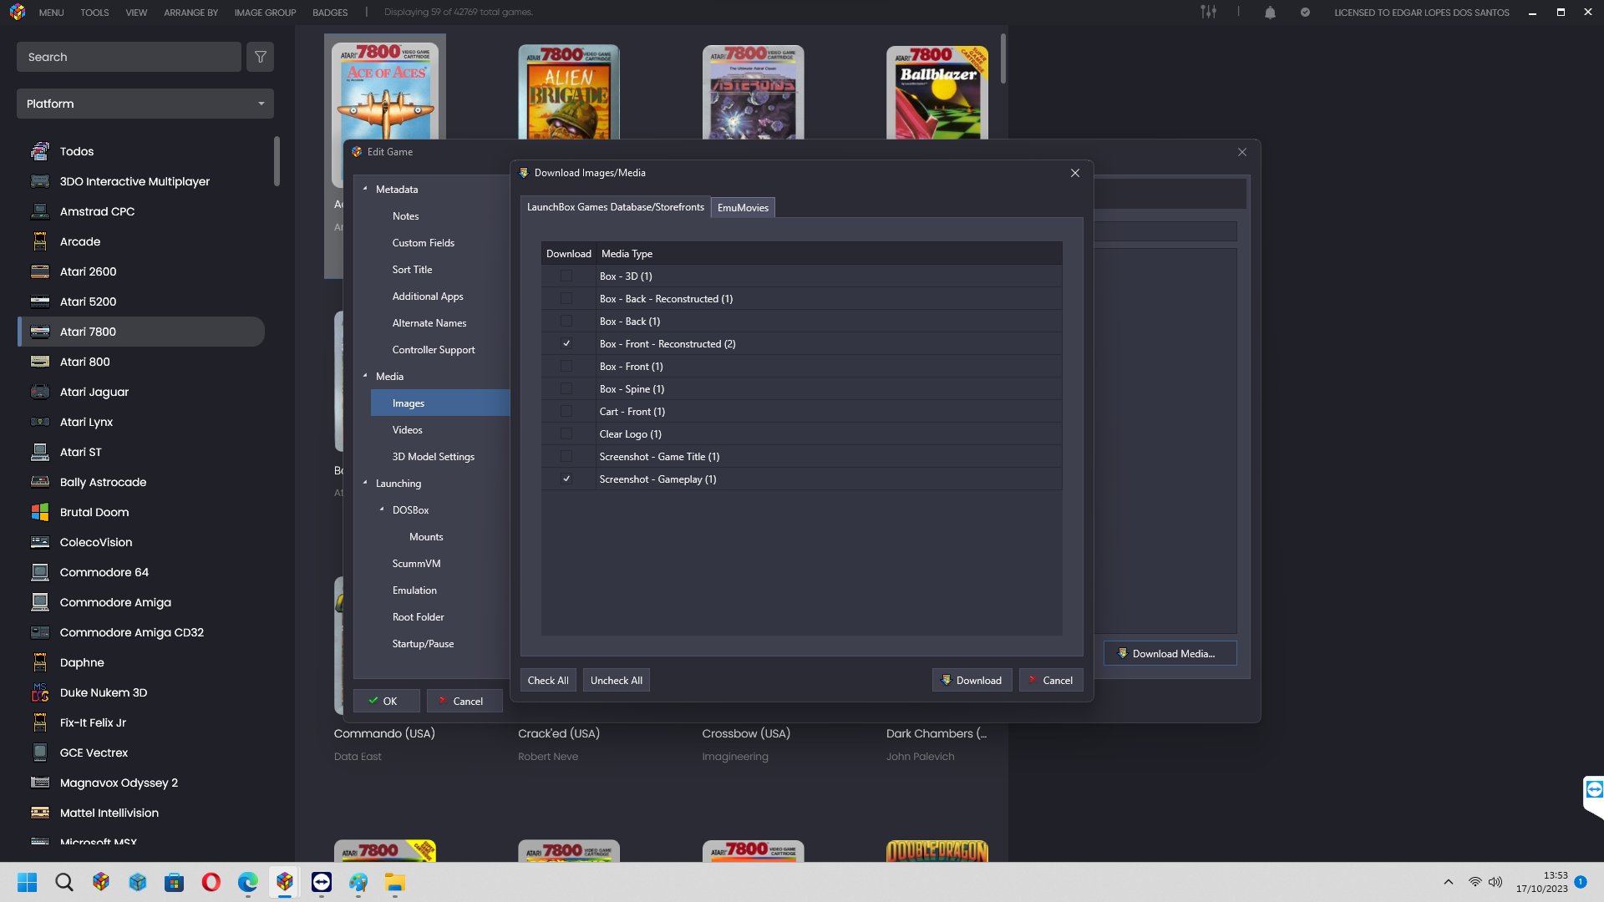
Task: Click the Download Media... button
Action: tap(1170, 653)
